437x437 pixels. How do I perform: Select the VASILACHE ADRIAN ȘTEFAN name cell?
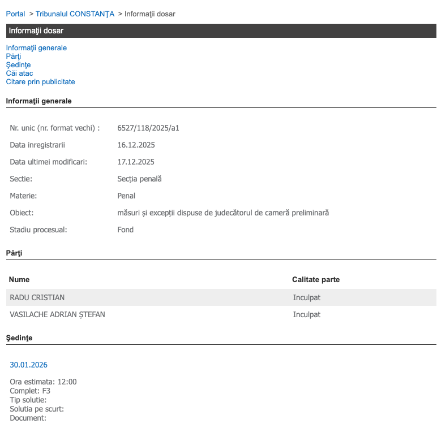click(57, 315)
